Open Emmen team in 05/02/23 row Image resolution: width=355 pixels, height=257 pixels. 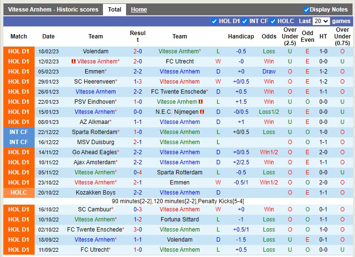[x=94, y=72]
